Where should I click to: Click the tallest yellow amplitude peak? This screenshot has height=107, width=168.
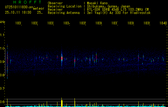[62, 102]
